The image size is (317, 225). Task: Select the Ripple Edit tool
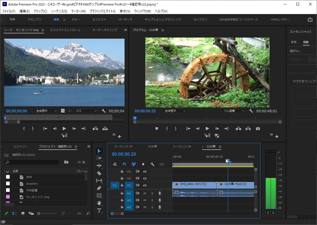[x=99, y=166]
